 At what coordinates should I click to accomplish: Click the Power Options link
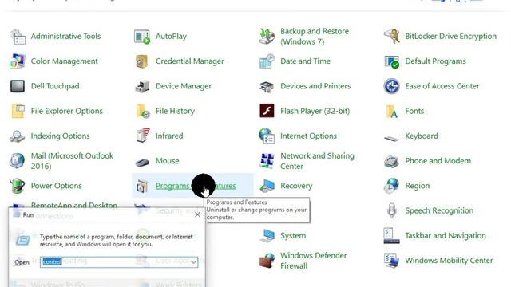click(x=57, y=186)
